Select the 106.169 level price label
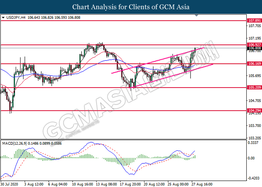262x187 pixels. click(x=254, y=64)
